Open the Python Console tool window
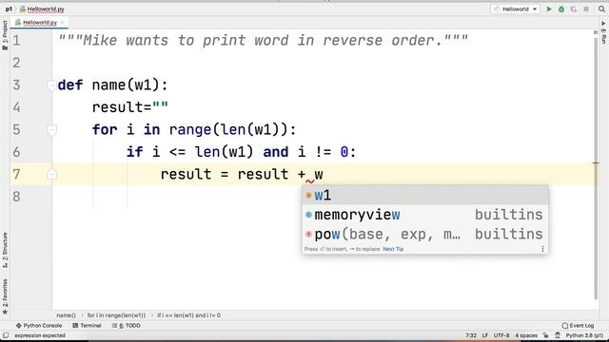Image resolution: width=609 pixels, height=342 pixels. point(39,325)
